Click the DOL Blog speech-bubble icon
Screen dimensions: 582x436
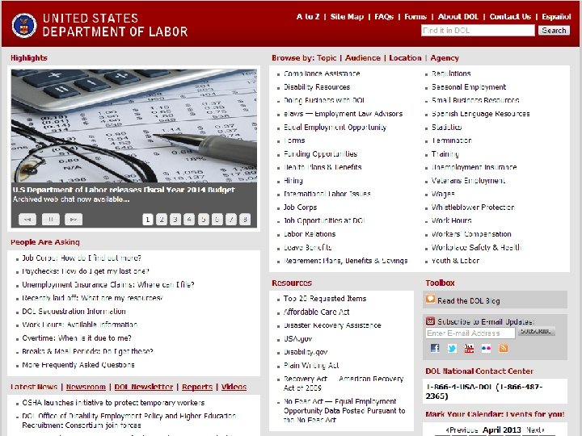pos(430,300)
